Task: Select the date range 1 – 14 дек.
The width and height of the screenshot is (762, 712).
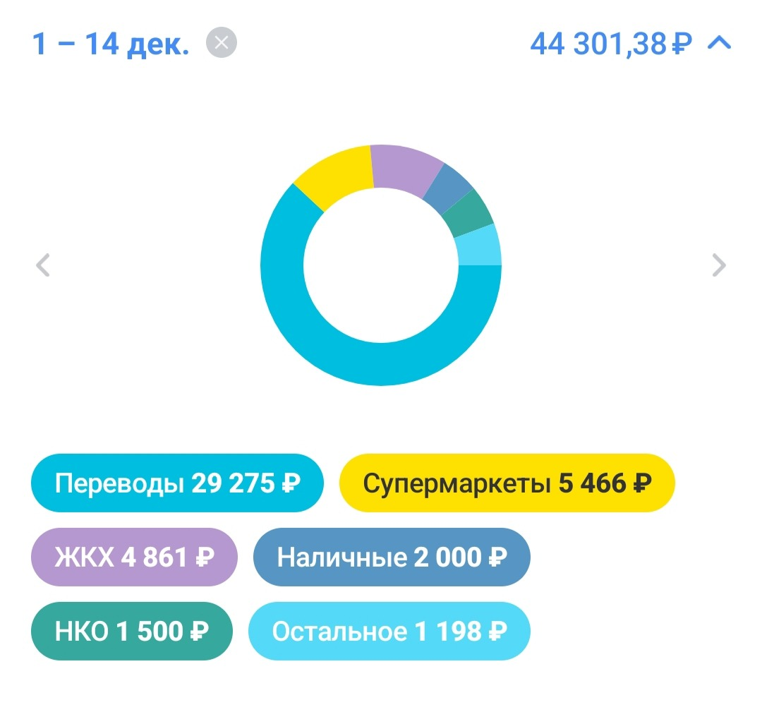Action: point(109,43)
